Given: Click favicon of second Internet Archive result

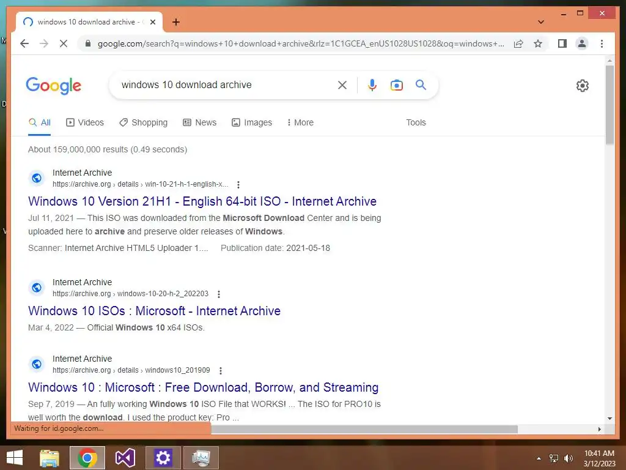Looking at the screenshot, I should (37, 288).
